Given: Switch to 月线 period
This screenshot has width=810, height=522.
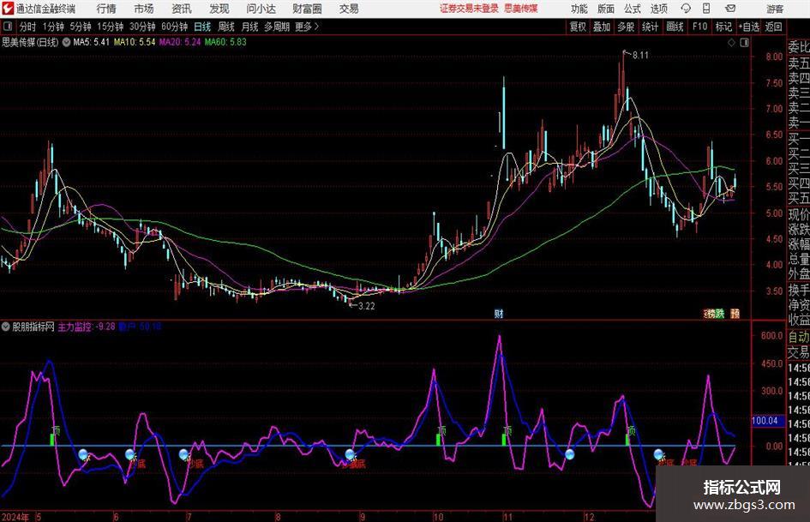Looking at the screenshot, I should (x=249, y=27).
